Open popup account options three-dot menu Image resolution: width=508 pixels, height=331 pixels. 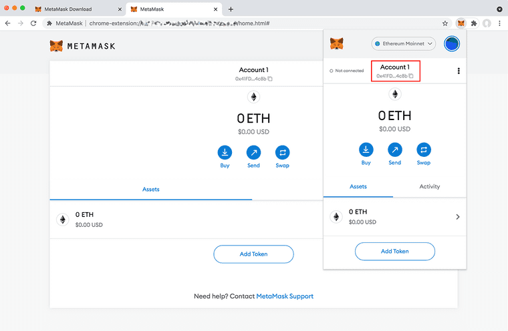coord(459,71)
